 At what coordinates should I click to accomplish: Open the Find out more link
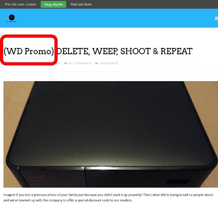coord(81,4)
